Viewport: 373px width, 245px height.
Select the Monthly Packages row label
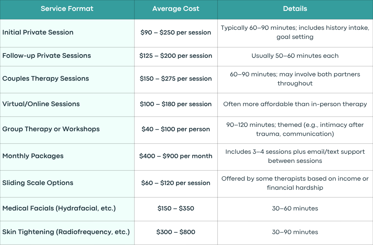[x=33, y=156]
